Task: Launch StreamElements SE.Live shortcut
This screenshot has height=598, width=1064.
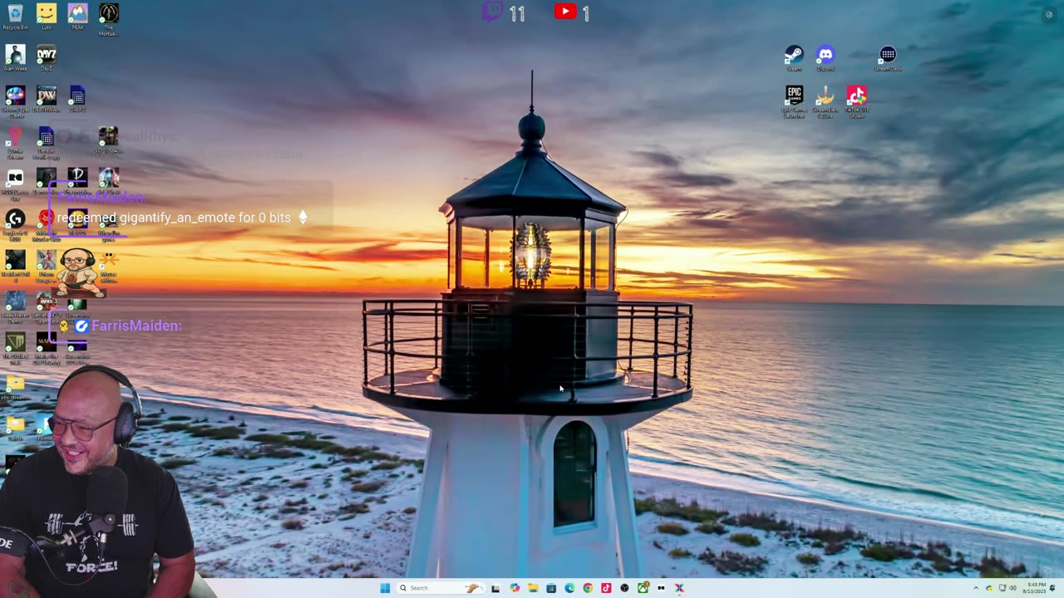Action: (825, 102)
